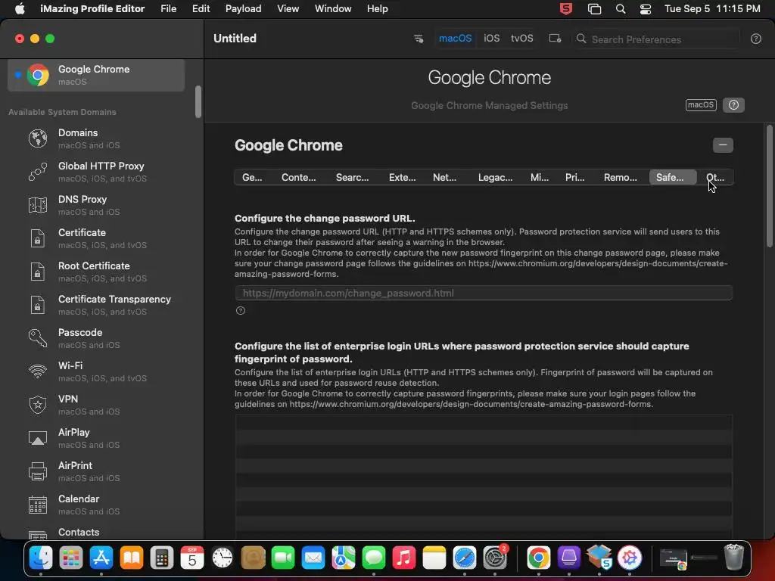The width and height of the screenshot is (775, 581).
Task: Select the Safe... tab
Action: 672,177
